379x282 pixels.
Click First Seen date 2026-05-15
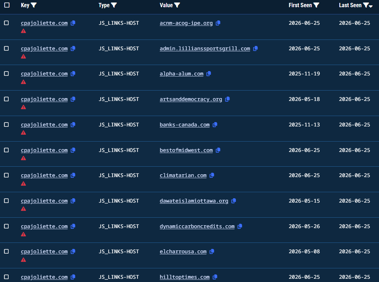tap(304, 201)
